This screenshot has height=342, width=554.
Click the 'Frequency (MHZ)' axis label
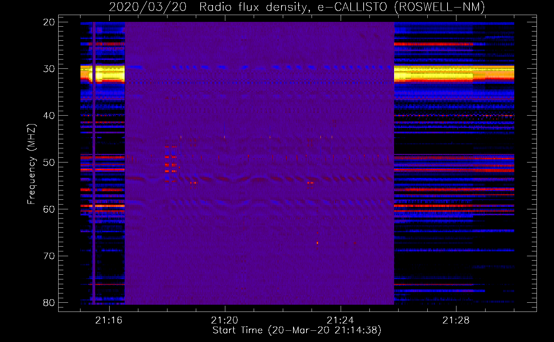[32, 164]
